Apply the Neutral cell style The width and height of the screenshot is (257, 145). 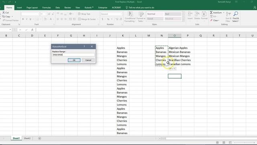tap(173, 19)
